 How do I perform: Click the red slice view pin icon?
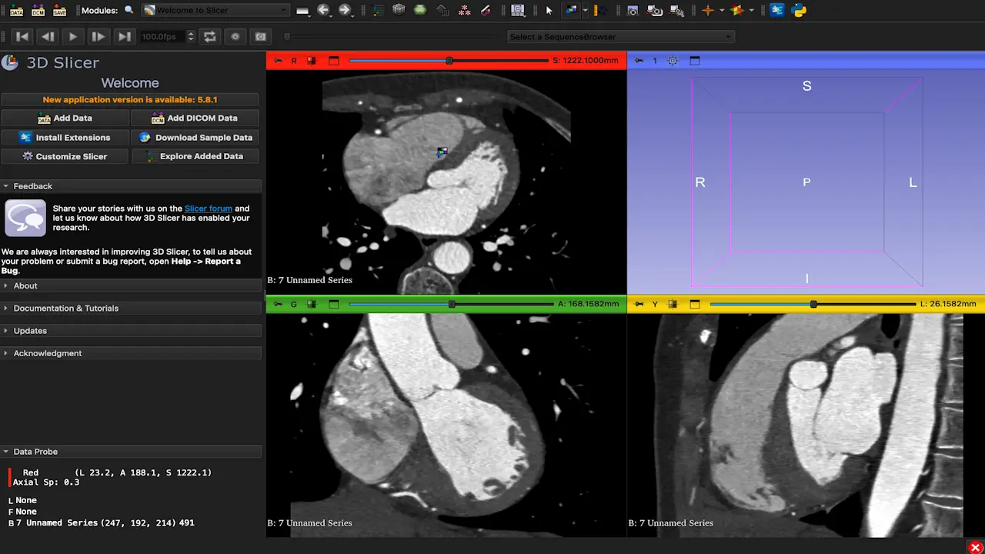coord(278,61)
